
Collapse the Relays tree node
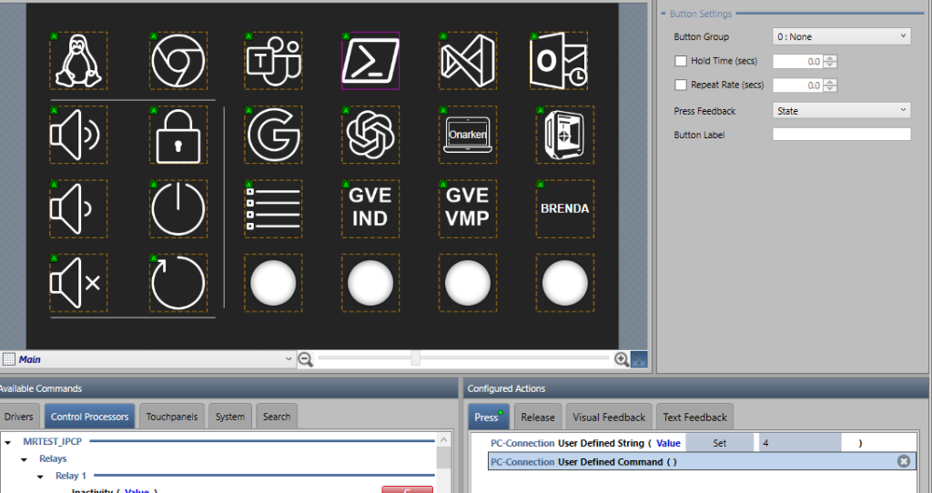24,459
